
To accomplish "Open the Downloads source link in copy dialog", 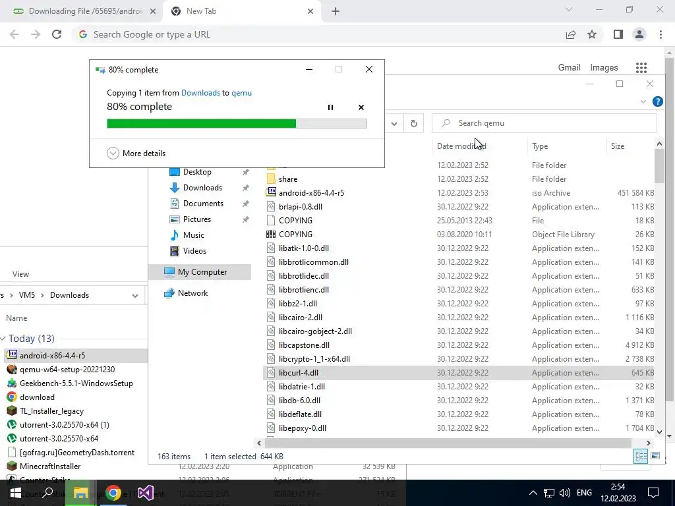I will tap(200, 92).
